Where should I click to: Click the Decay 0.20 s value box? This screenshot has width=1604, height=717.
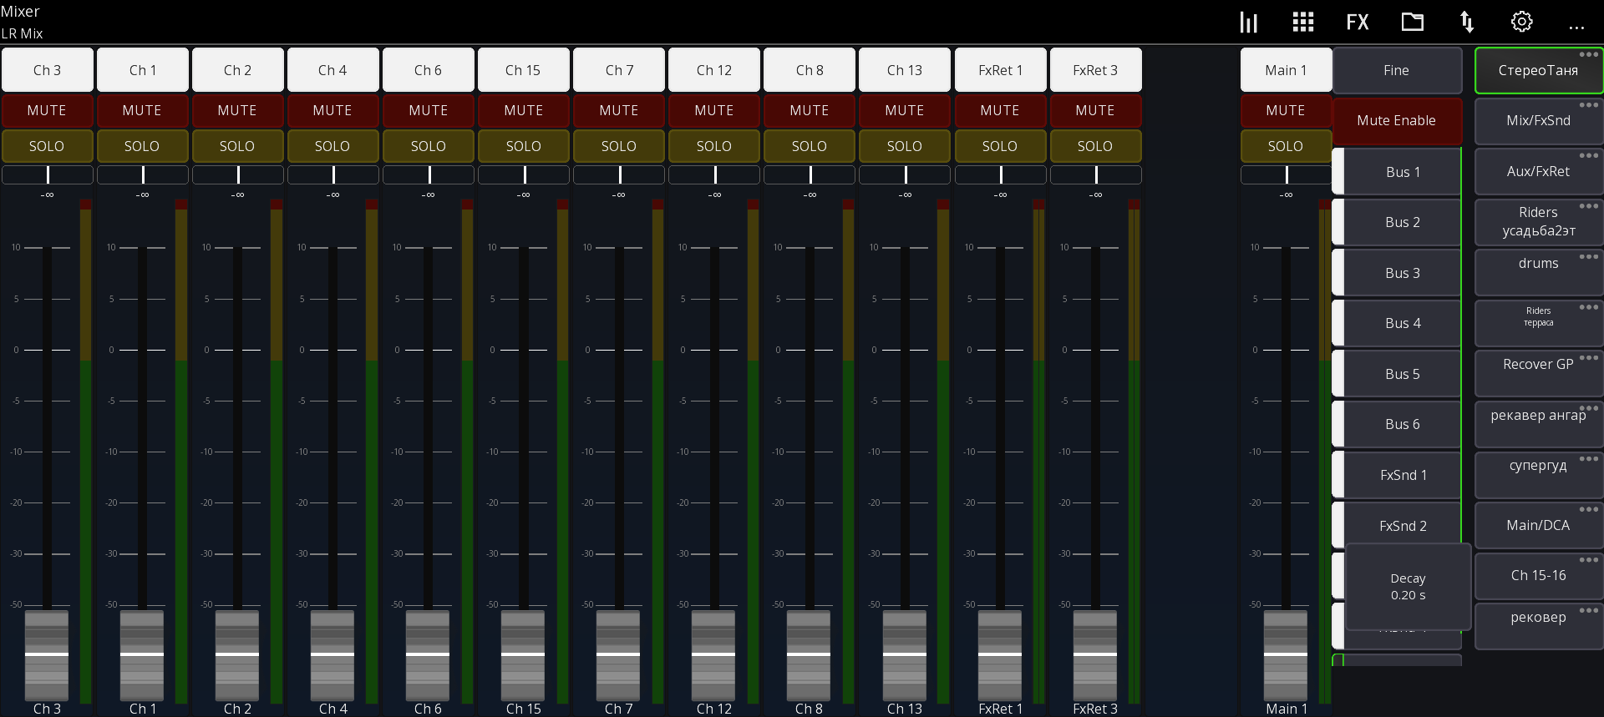click(x=1409, y=587)
